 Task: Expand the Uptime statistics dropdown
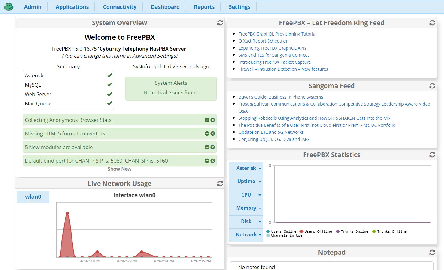point(246,181)
